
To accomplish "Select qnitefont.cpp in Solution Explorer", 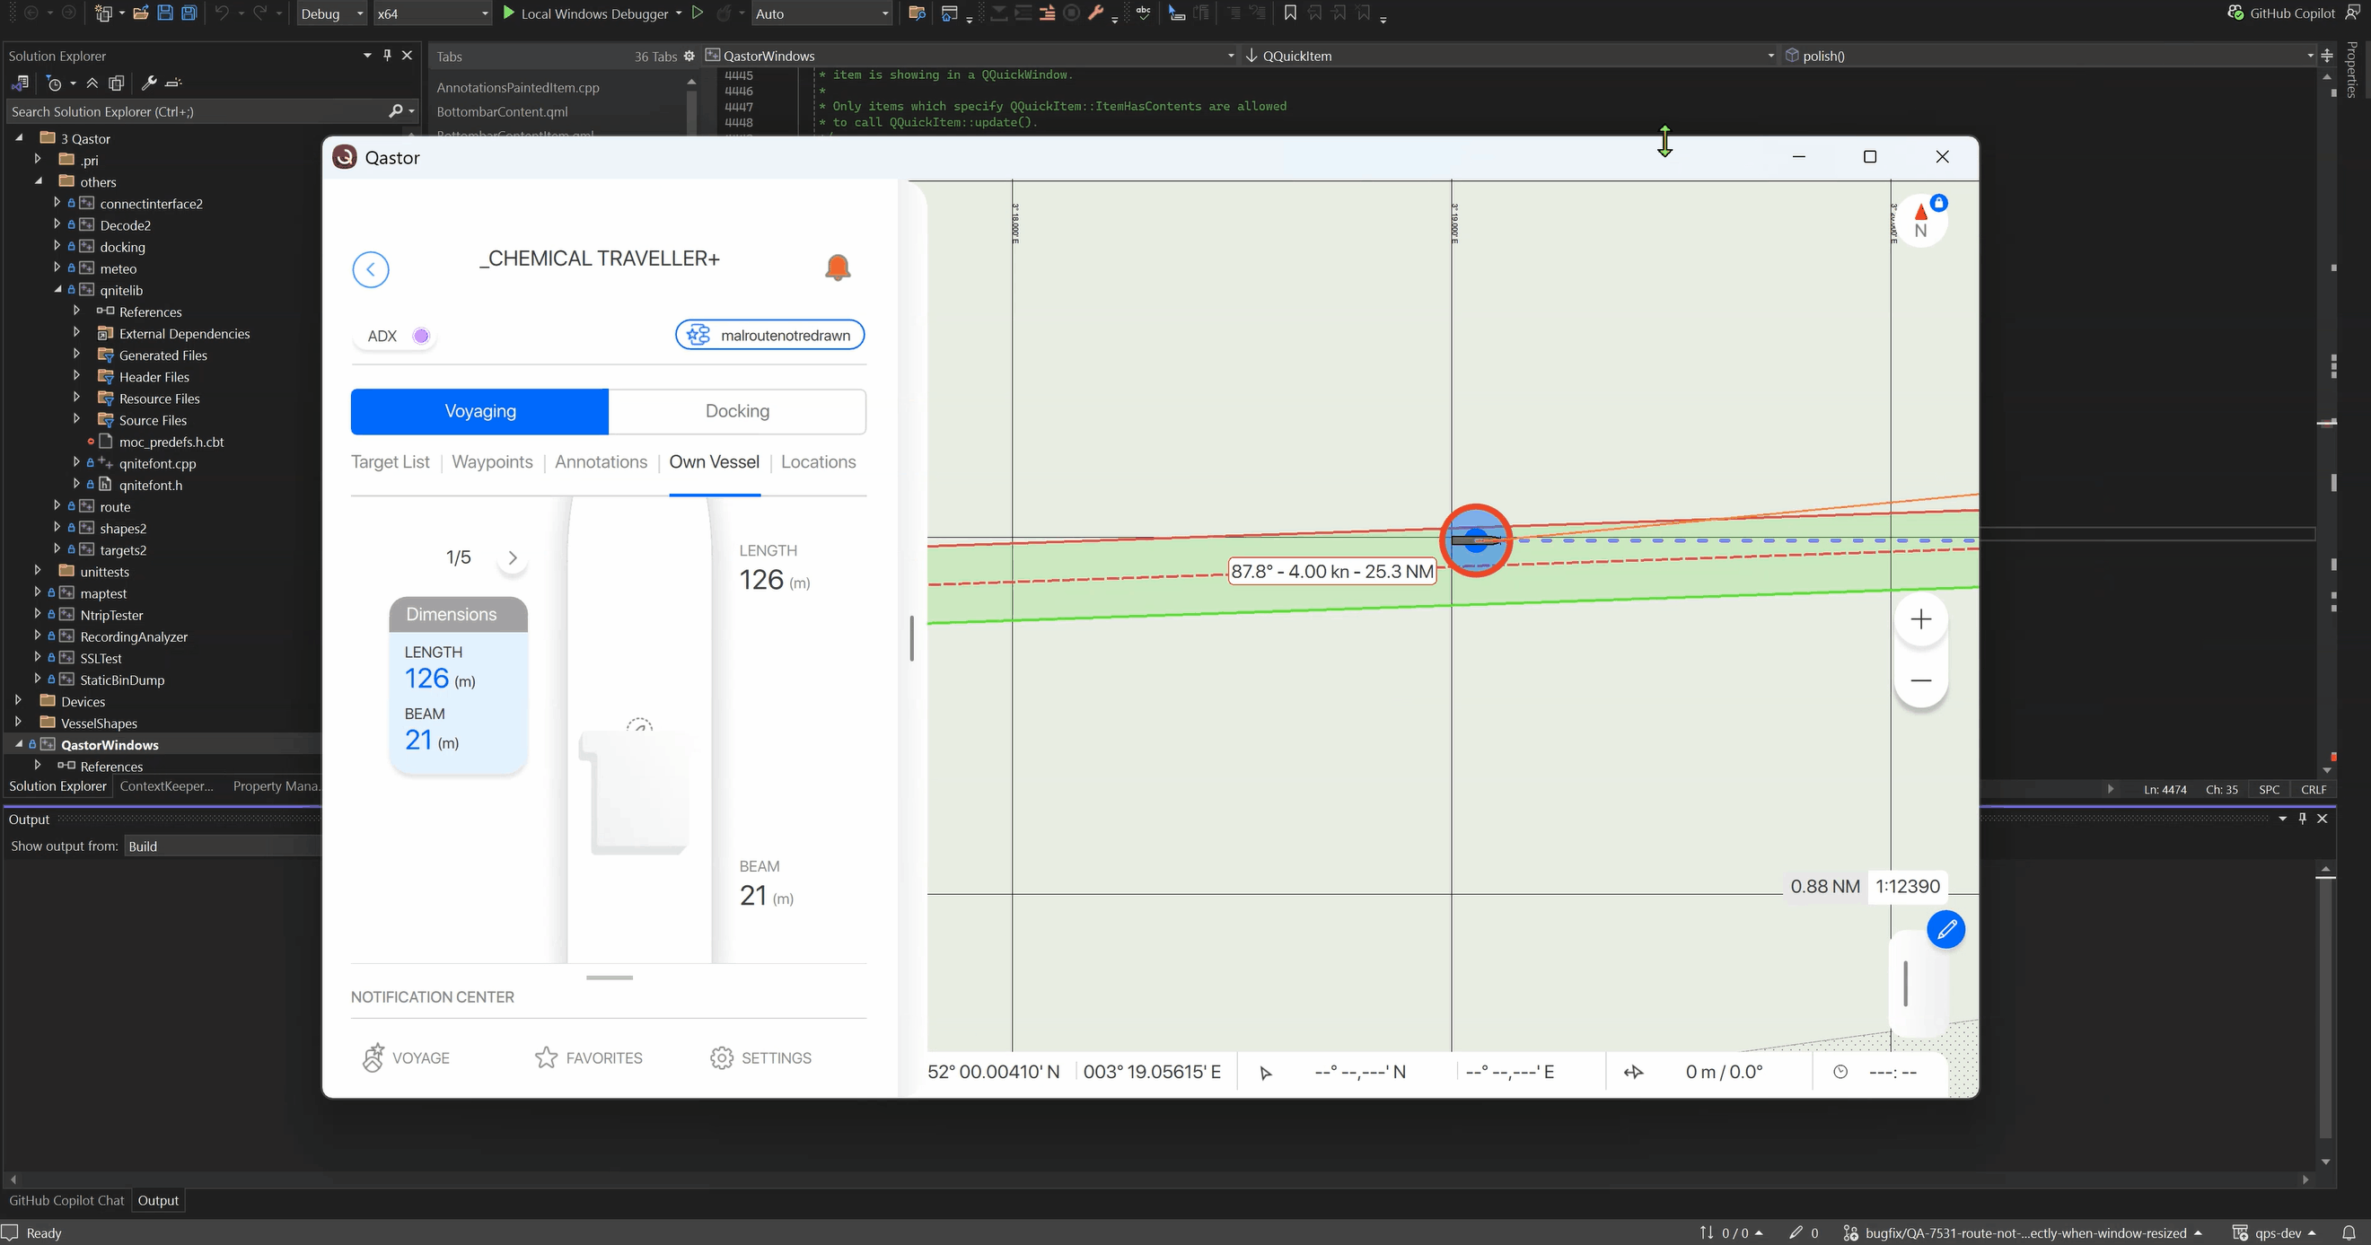I will [157, 463].
